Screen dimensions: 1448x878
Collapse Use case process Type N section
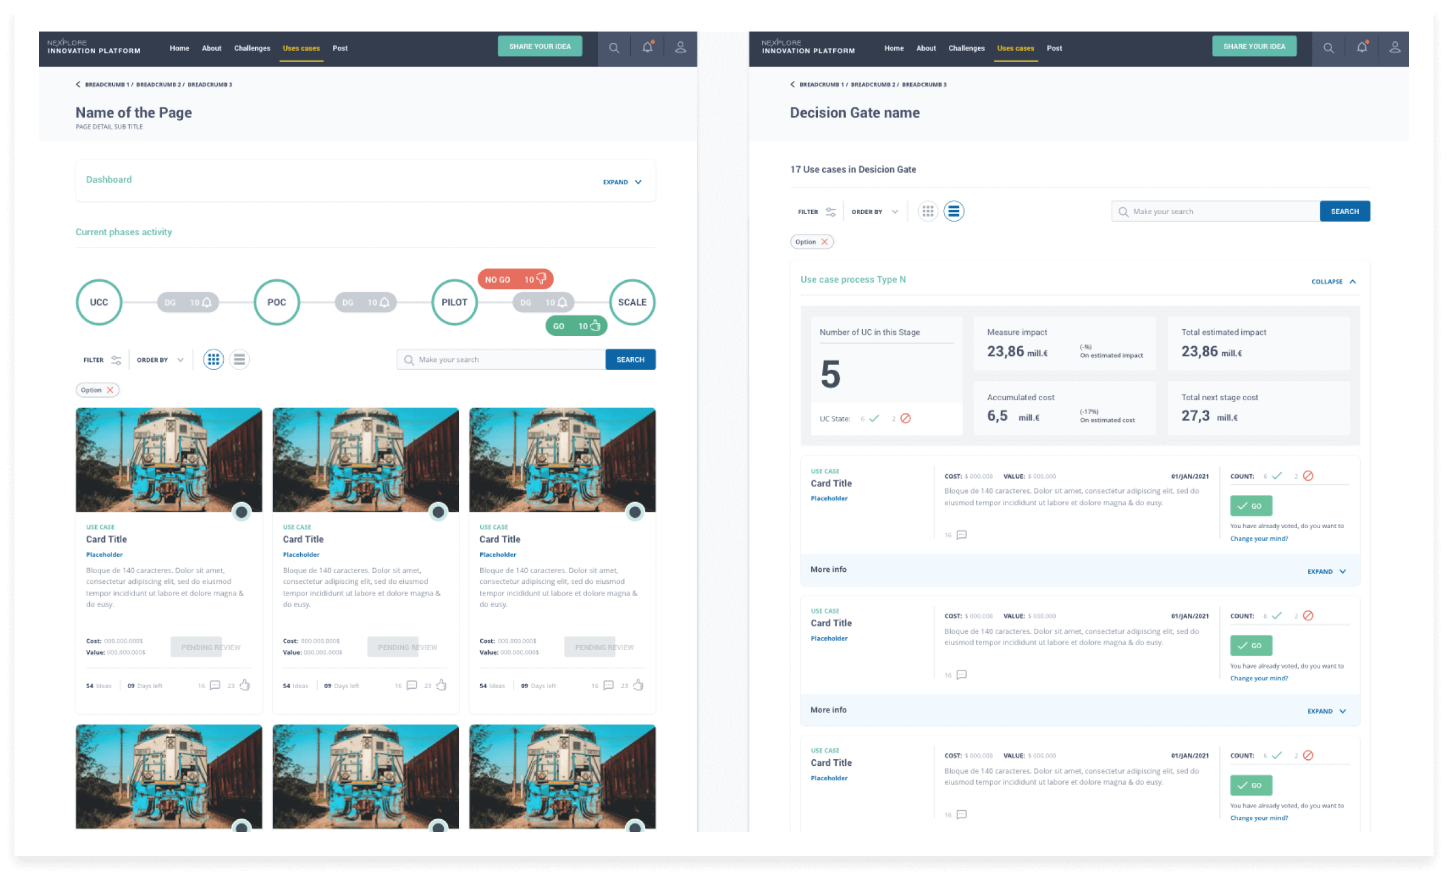point(1333,281)
